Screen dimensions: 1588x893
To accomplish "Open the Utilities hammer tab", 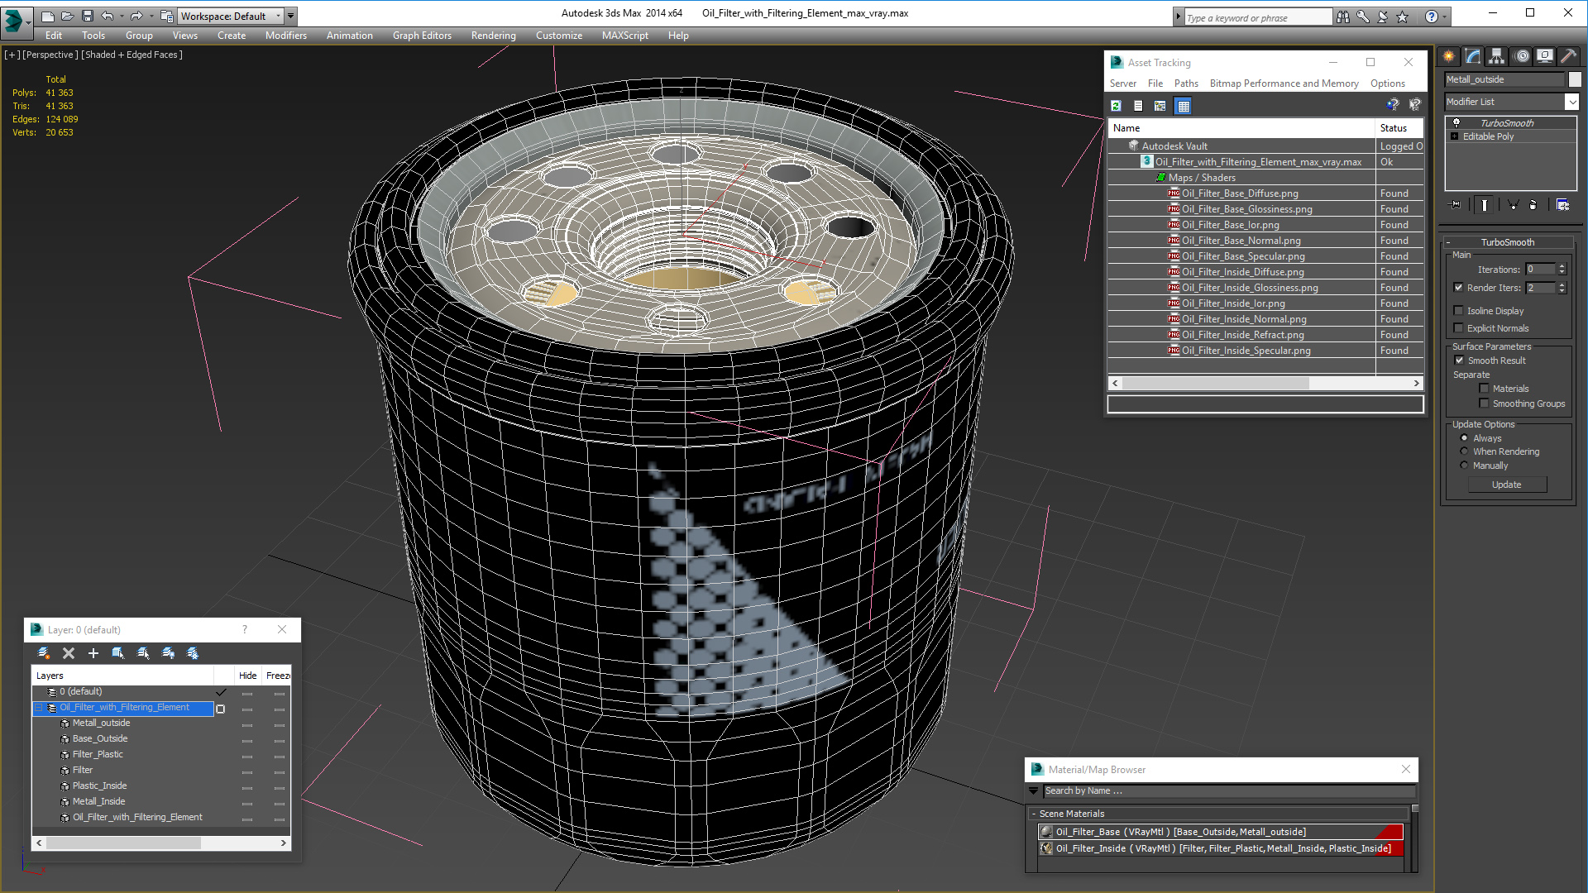I will [1568, 56].
